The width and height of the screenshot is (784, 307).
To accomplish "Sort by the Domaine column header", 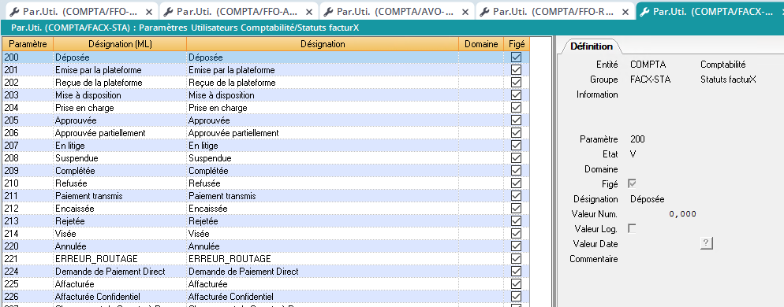I will point(481,44).
